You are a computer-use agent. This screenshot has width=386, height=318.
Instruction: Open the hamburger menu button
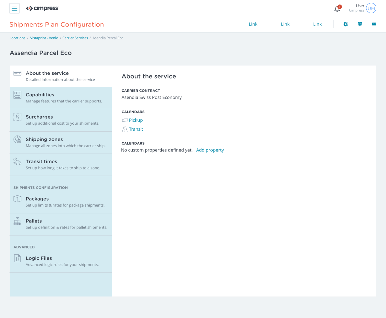click(x=14, y=8)
